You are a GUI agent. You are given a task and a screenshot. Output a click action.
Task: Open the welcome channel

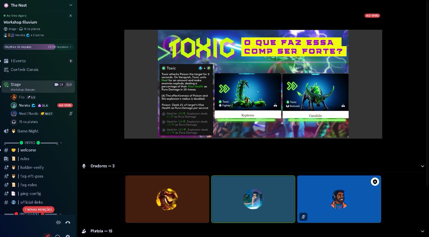38,150
